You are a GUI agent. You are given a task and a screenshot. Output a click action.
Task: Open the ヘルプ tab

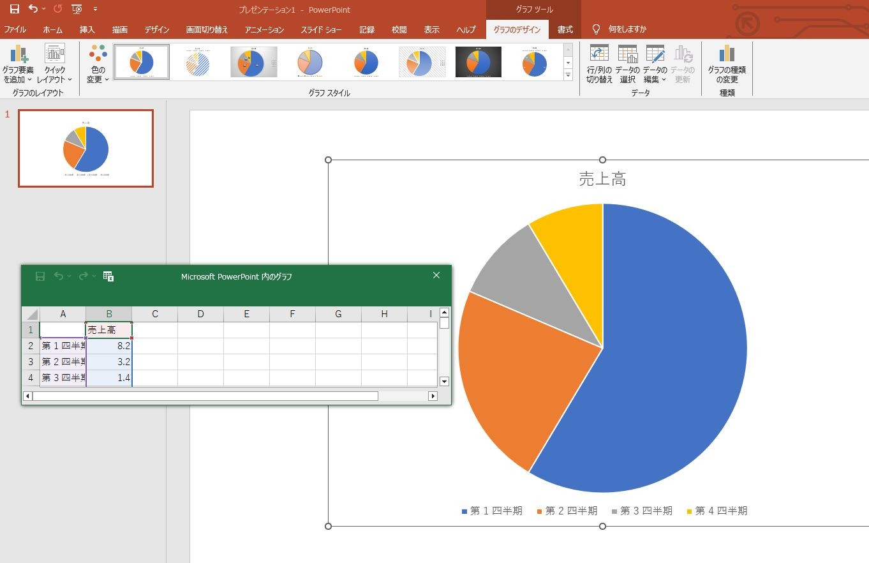(x=466, y=29)
